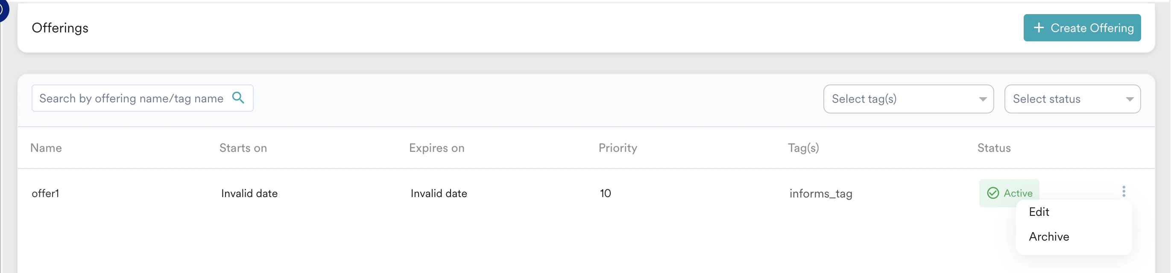Click the dark blue circle icon top-left
1171x273 pixels.
pyautogui.click(x=2, y=9)
